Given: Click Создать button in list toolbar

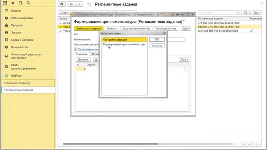Looking at the screenshot, I should (x=64, y=13).
